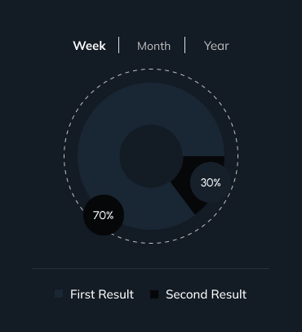Click the Second Result black legend square
This screenshot has width=302, height=332.
click(154, 294)
